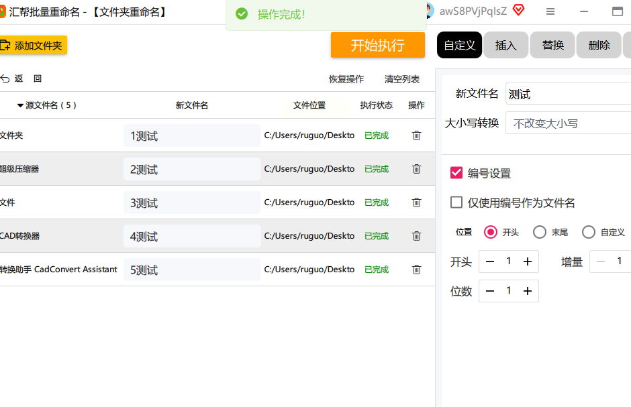Click trash icon in 5测试 row
Viewport: 631px width, 407px height.
pos(416,270)
